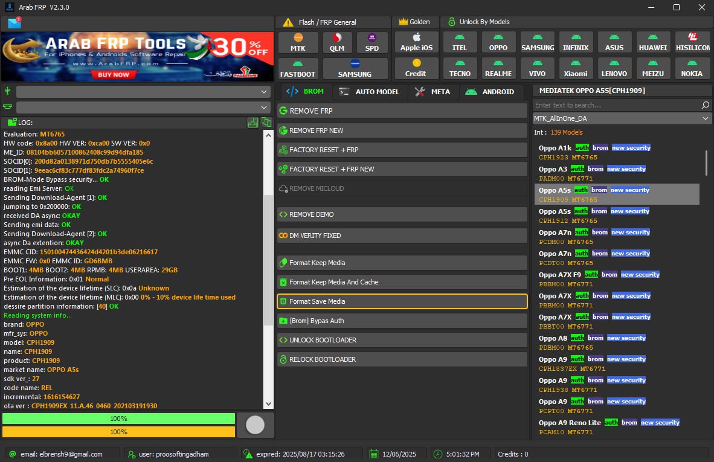Copy the log with log copy icon
Viewport: 714px width, 462px height.
(x=266, y=122)
